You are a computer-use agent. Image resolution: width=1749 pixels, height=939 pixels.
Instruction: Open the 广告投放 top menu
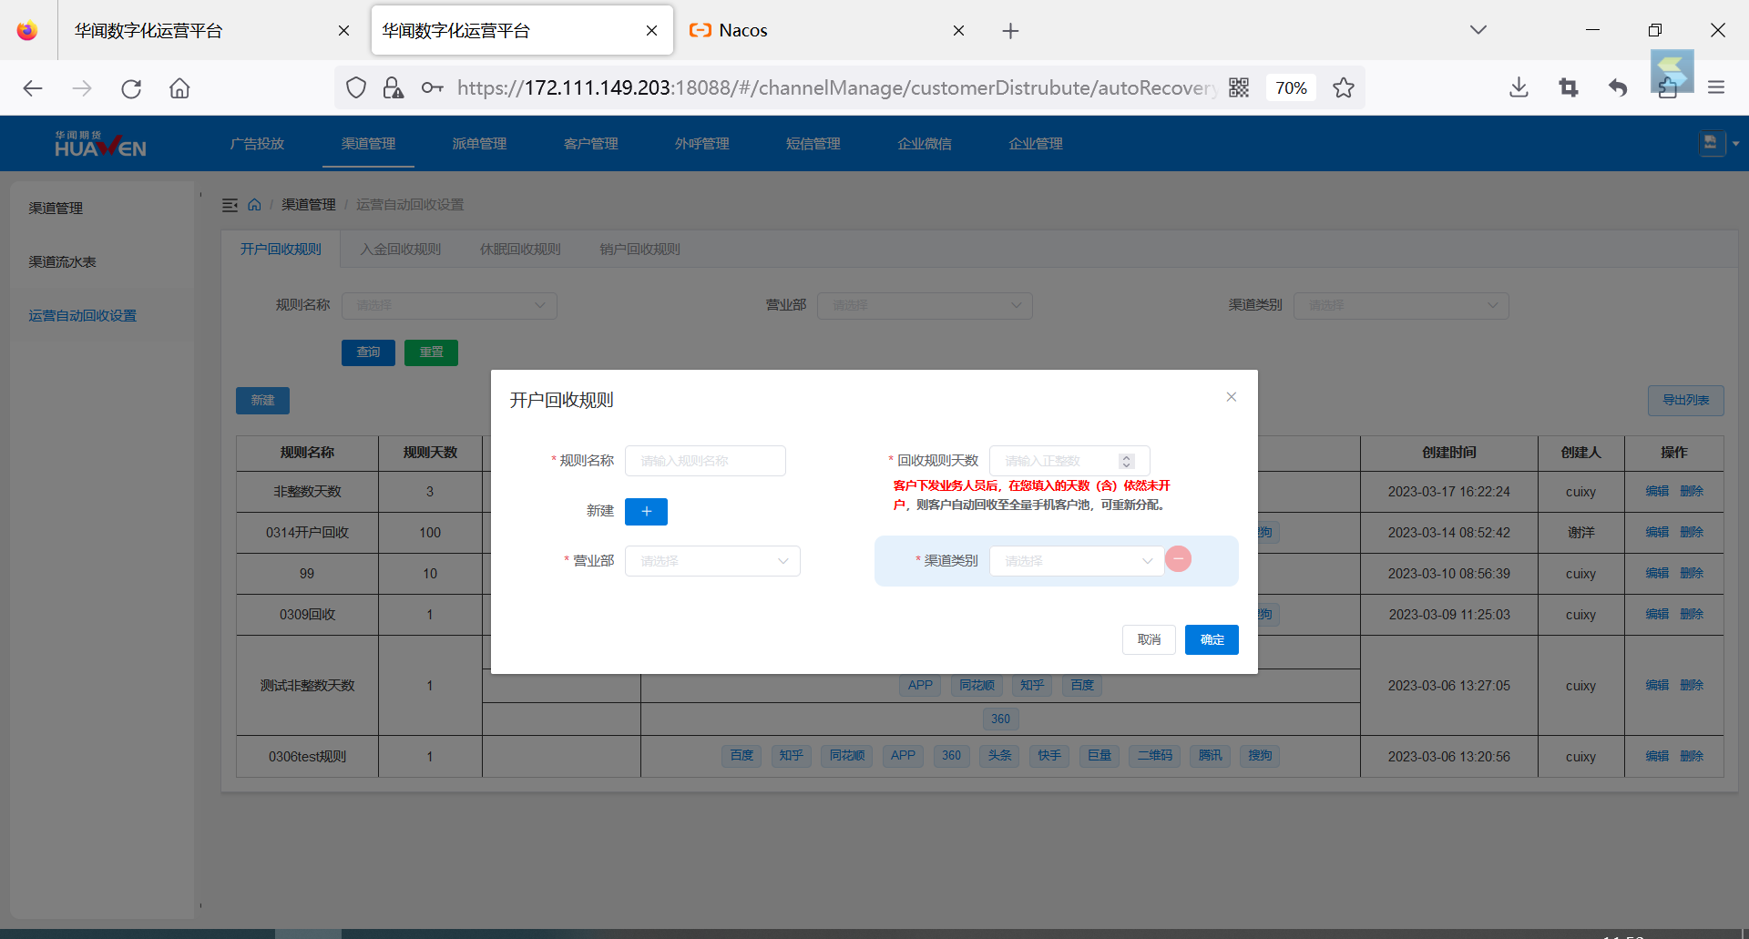tap(257, 144)
